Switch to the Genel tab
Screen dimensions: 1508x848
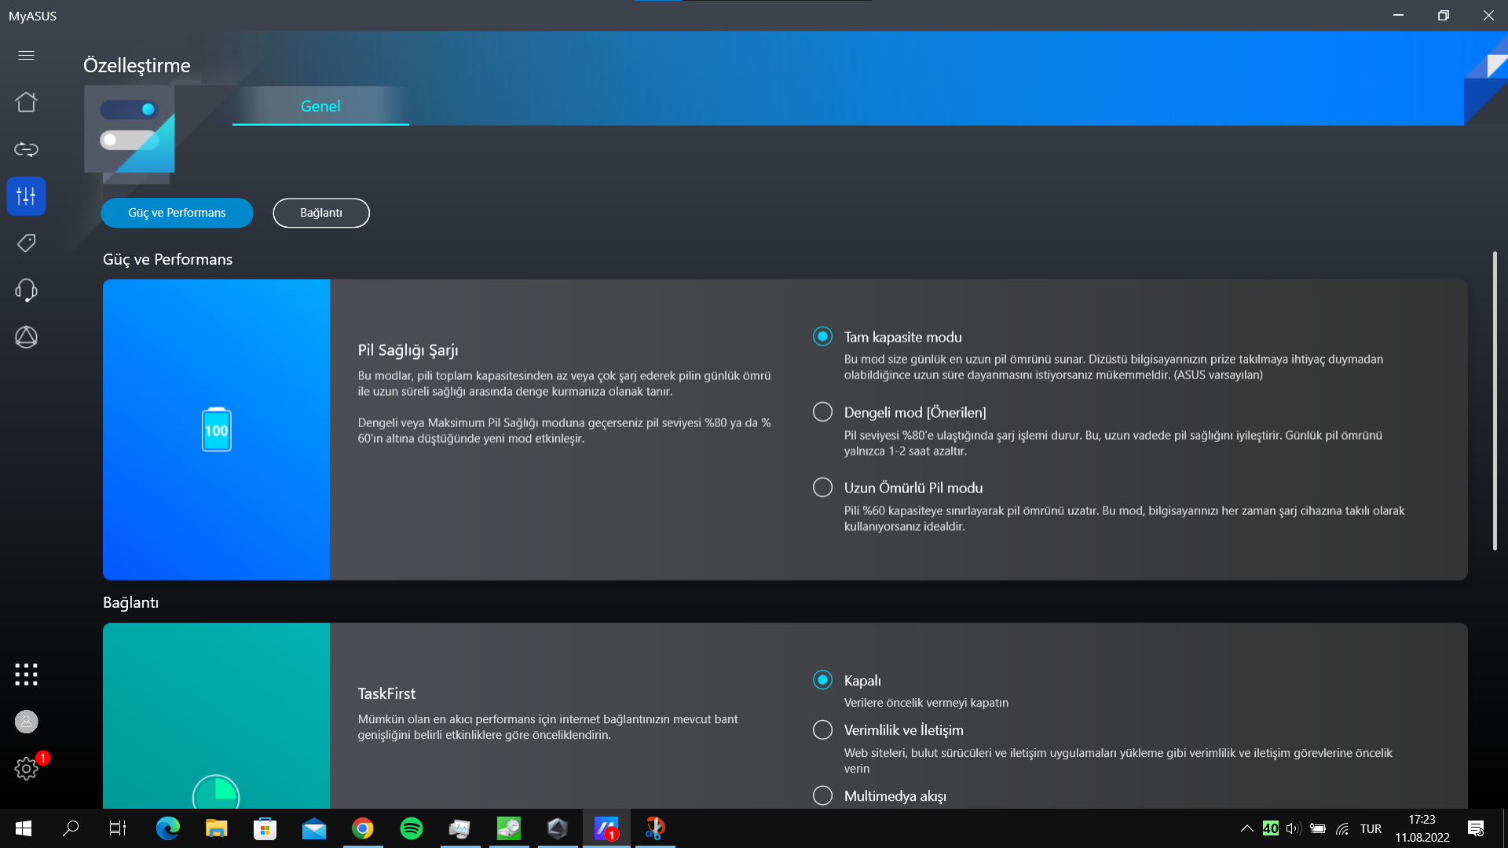tap(320, 106)
